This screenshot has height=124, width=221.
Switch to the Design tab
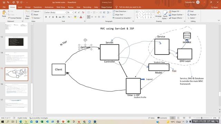28,7
